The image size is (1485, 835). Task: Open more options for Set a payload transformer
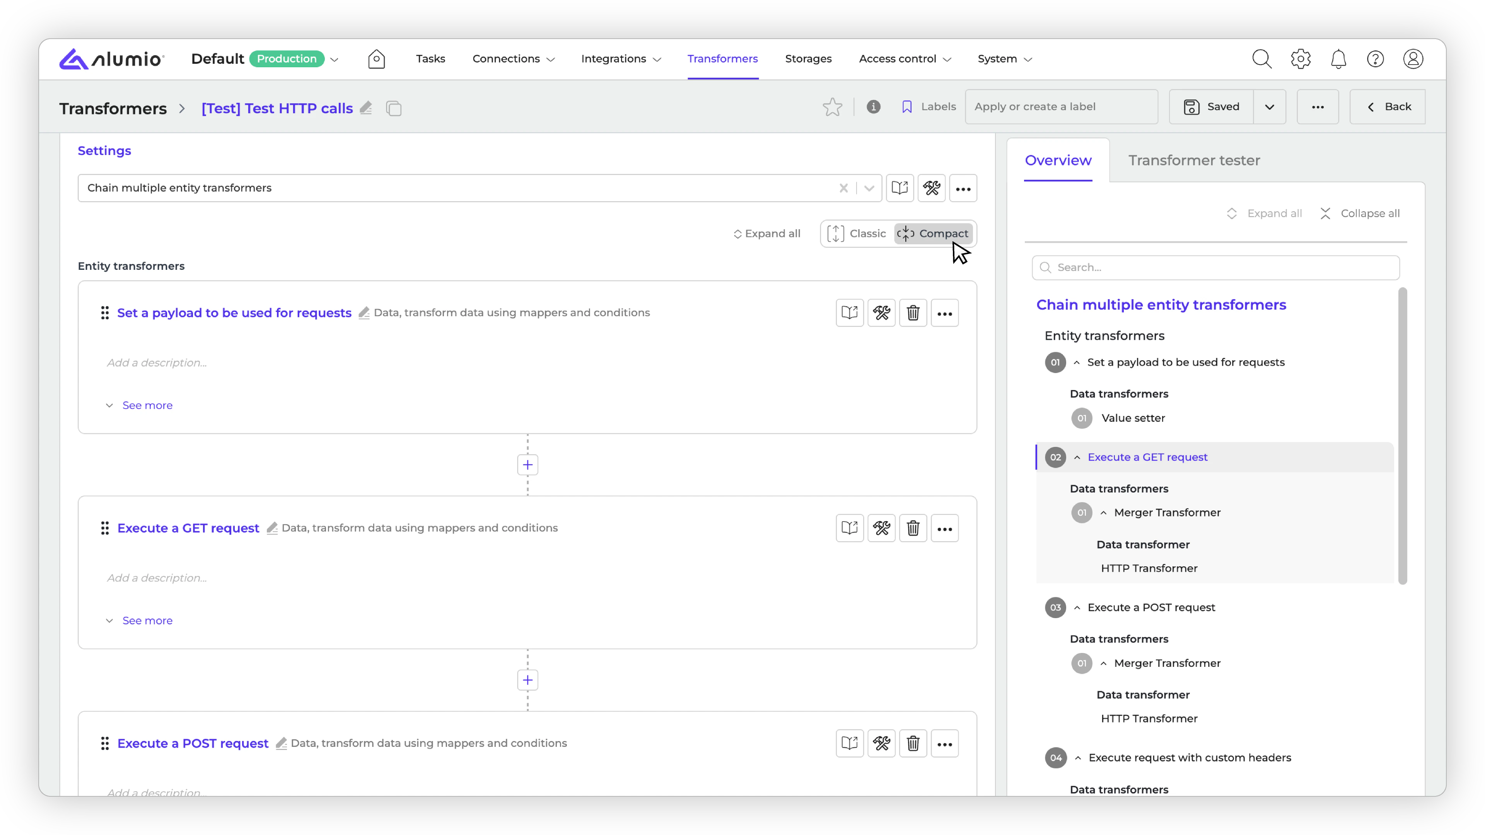click(x=945, y=313)
